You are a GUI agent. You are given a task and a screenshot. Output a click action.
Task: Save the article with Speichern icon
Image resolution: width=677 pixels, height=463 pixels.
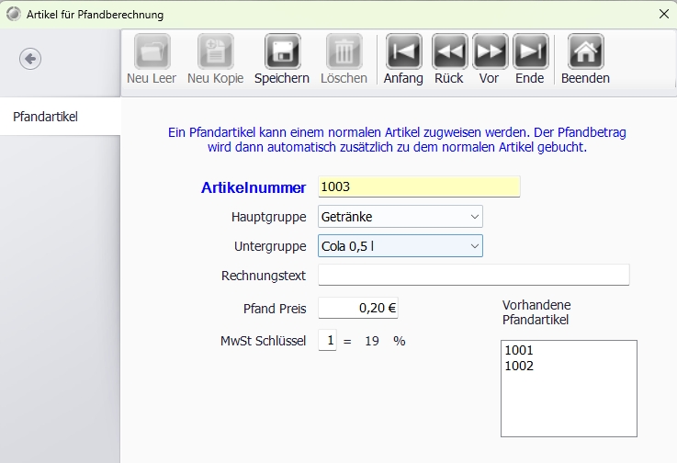282,51
